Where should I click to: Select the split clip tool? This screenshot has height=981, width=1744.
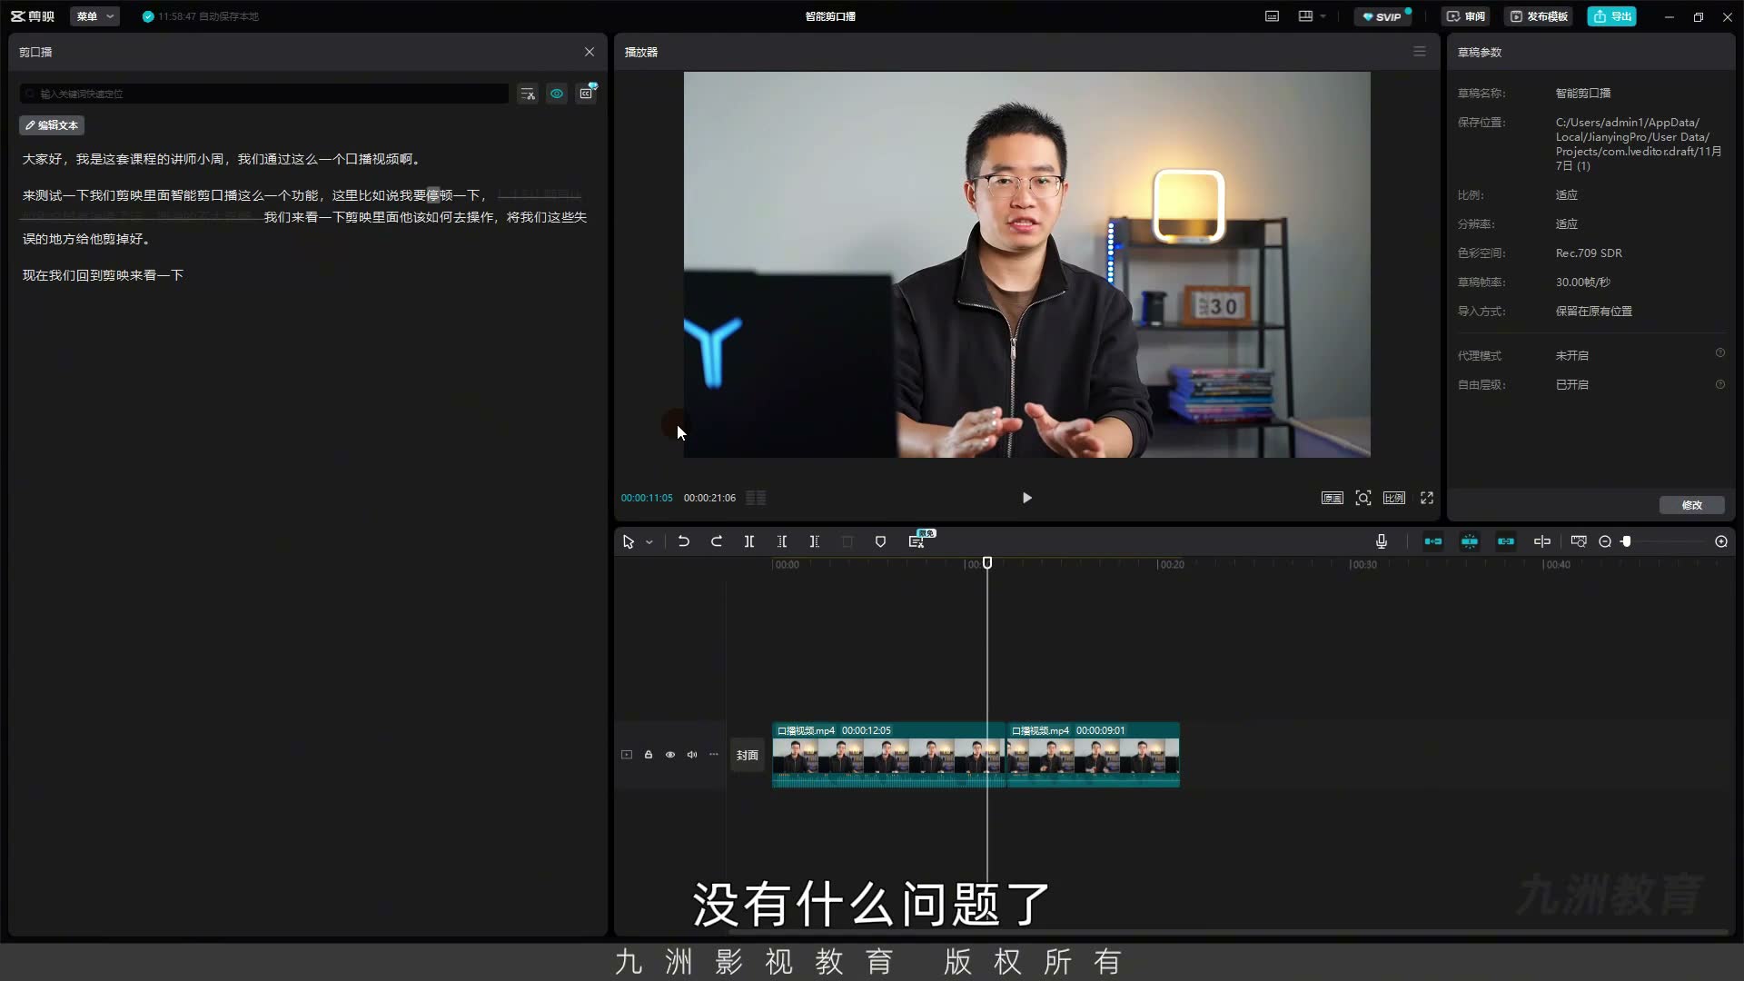click(749, 541)
